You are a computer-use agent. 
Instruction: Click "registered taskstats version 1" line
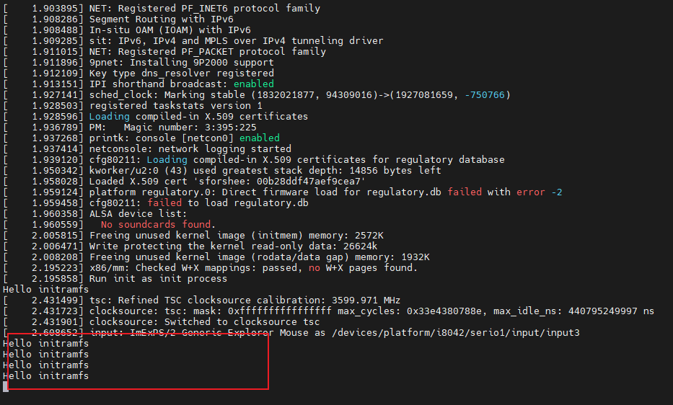point(175,105)
